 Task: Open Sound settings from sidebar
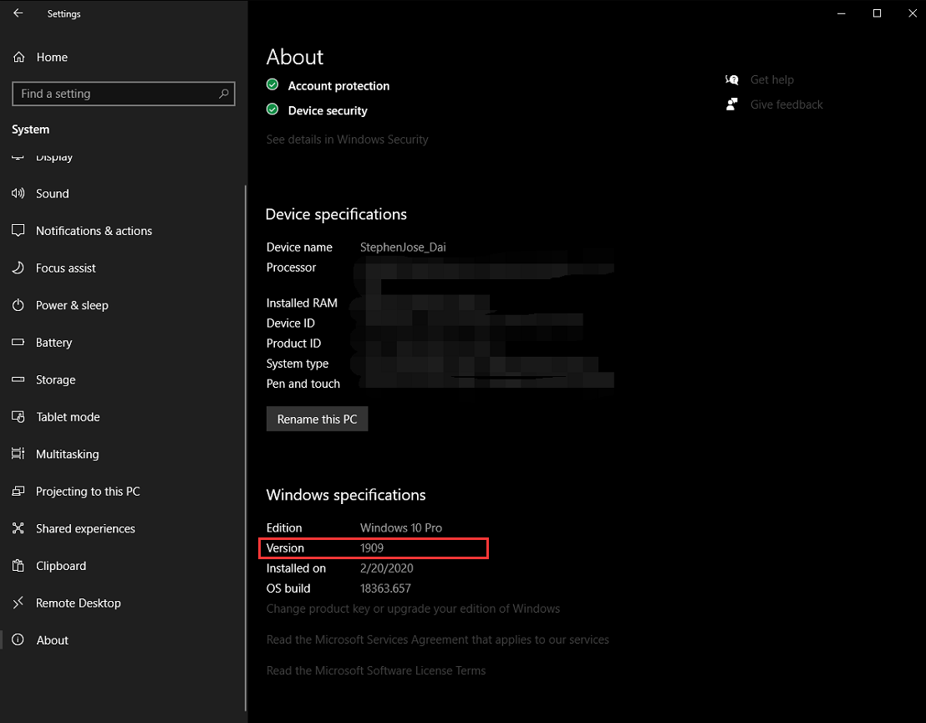click(52, 193)
